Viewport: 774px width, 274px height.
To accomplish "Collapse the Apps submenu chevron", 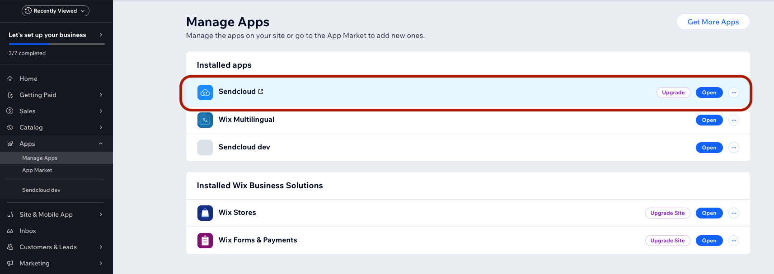I will pyautogui.click(x=101, y=144).
